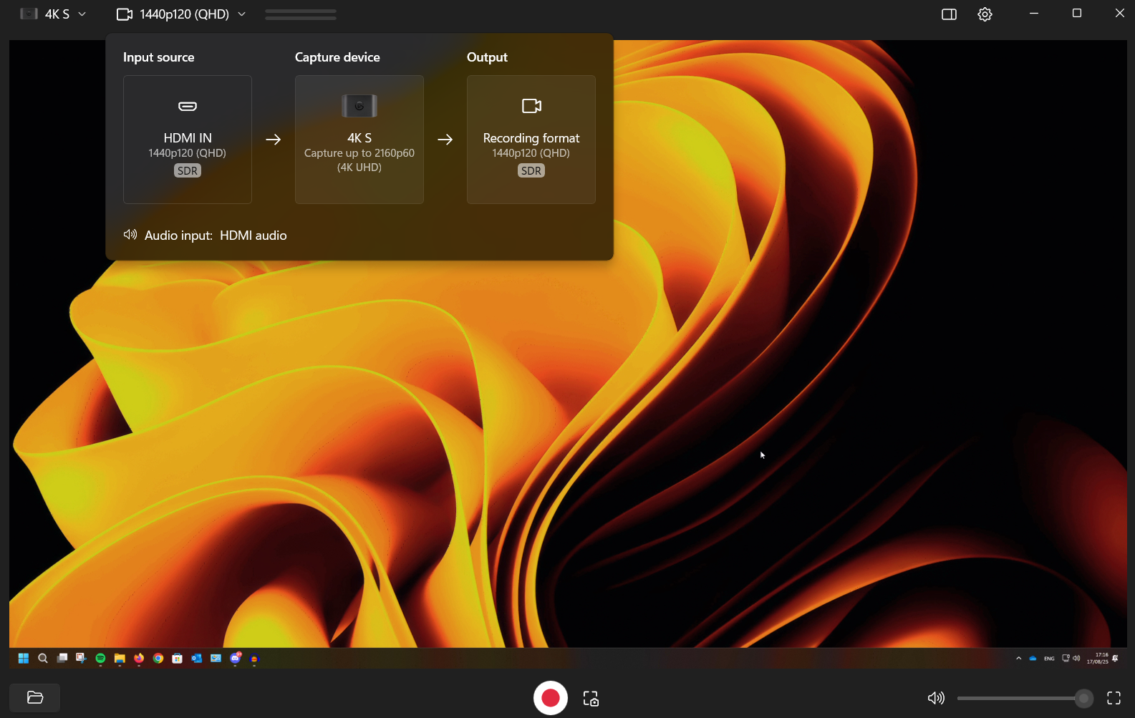Maximize the capture application window
Image resolution: width=1135 pixels, height=718 pixels.
1076,14
